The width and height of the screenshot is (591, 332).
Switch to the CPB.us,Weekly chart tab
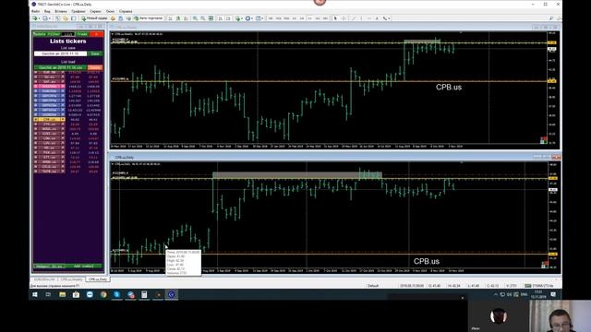[71, 279]
